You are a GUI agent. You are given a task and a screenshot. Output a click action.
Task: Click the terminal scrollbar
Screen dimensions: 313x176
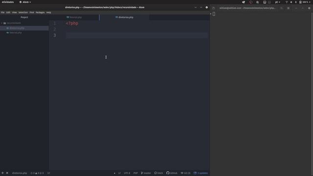coord(312,94)
